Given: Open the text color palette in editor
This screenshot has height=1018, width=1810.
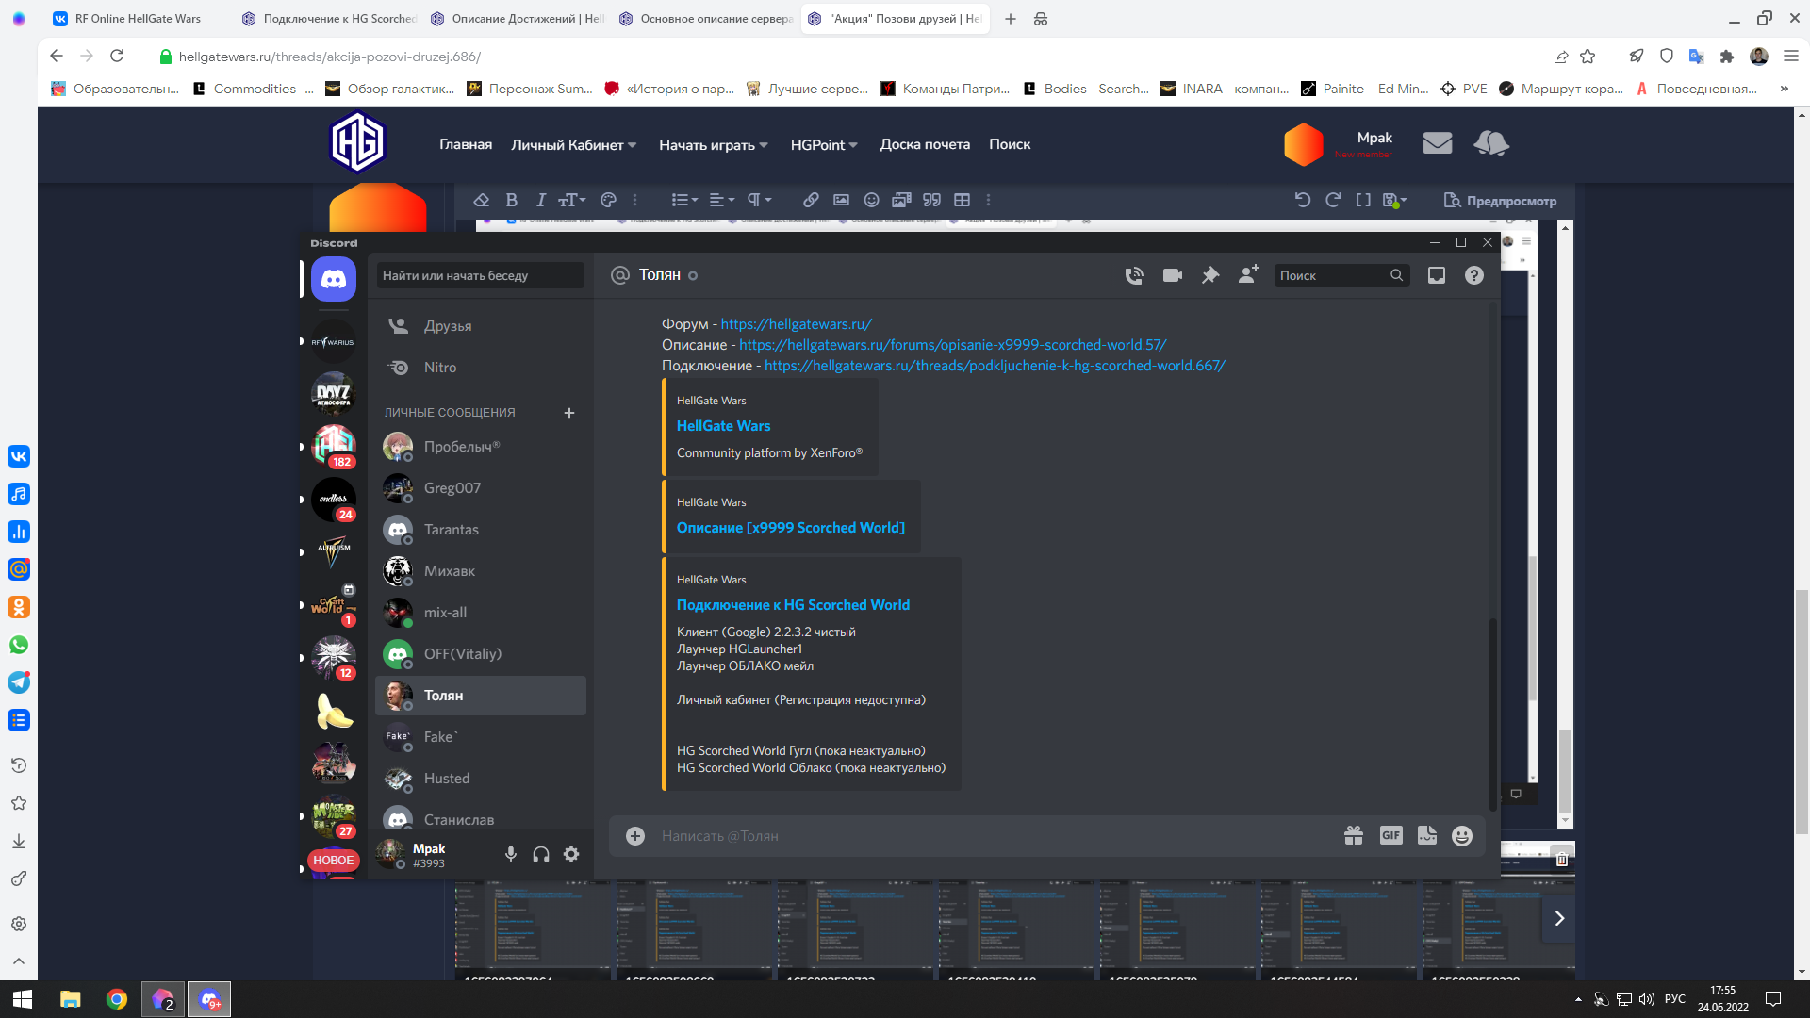Looking at the screenshot, I should [609, 200].
